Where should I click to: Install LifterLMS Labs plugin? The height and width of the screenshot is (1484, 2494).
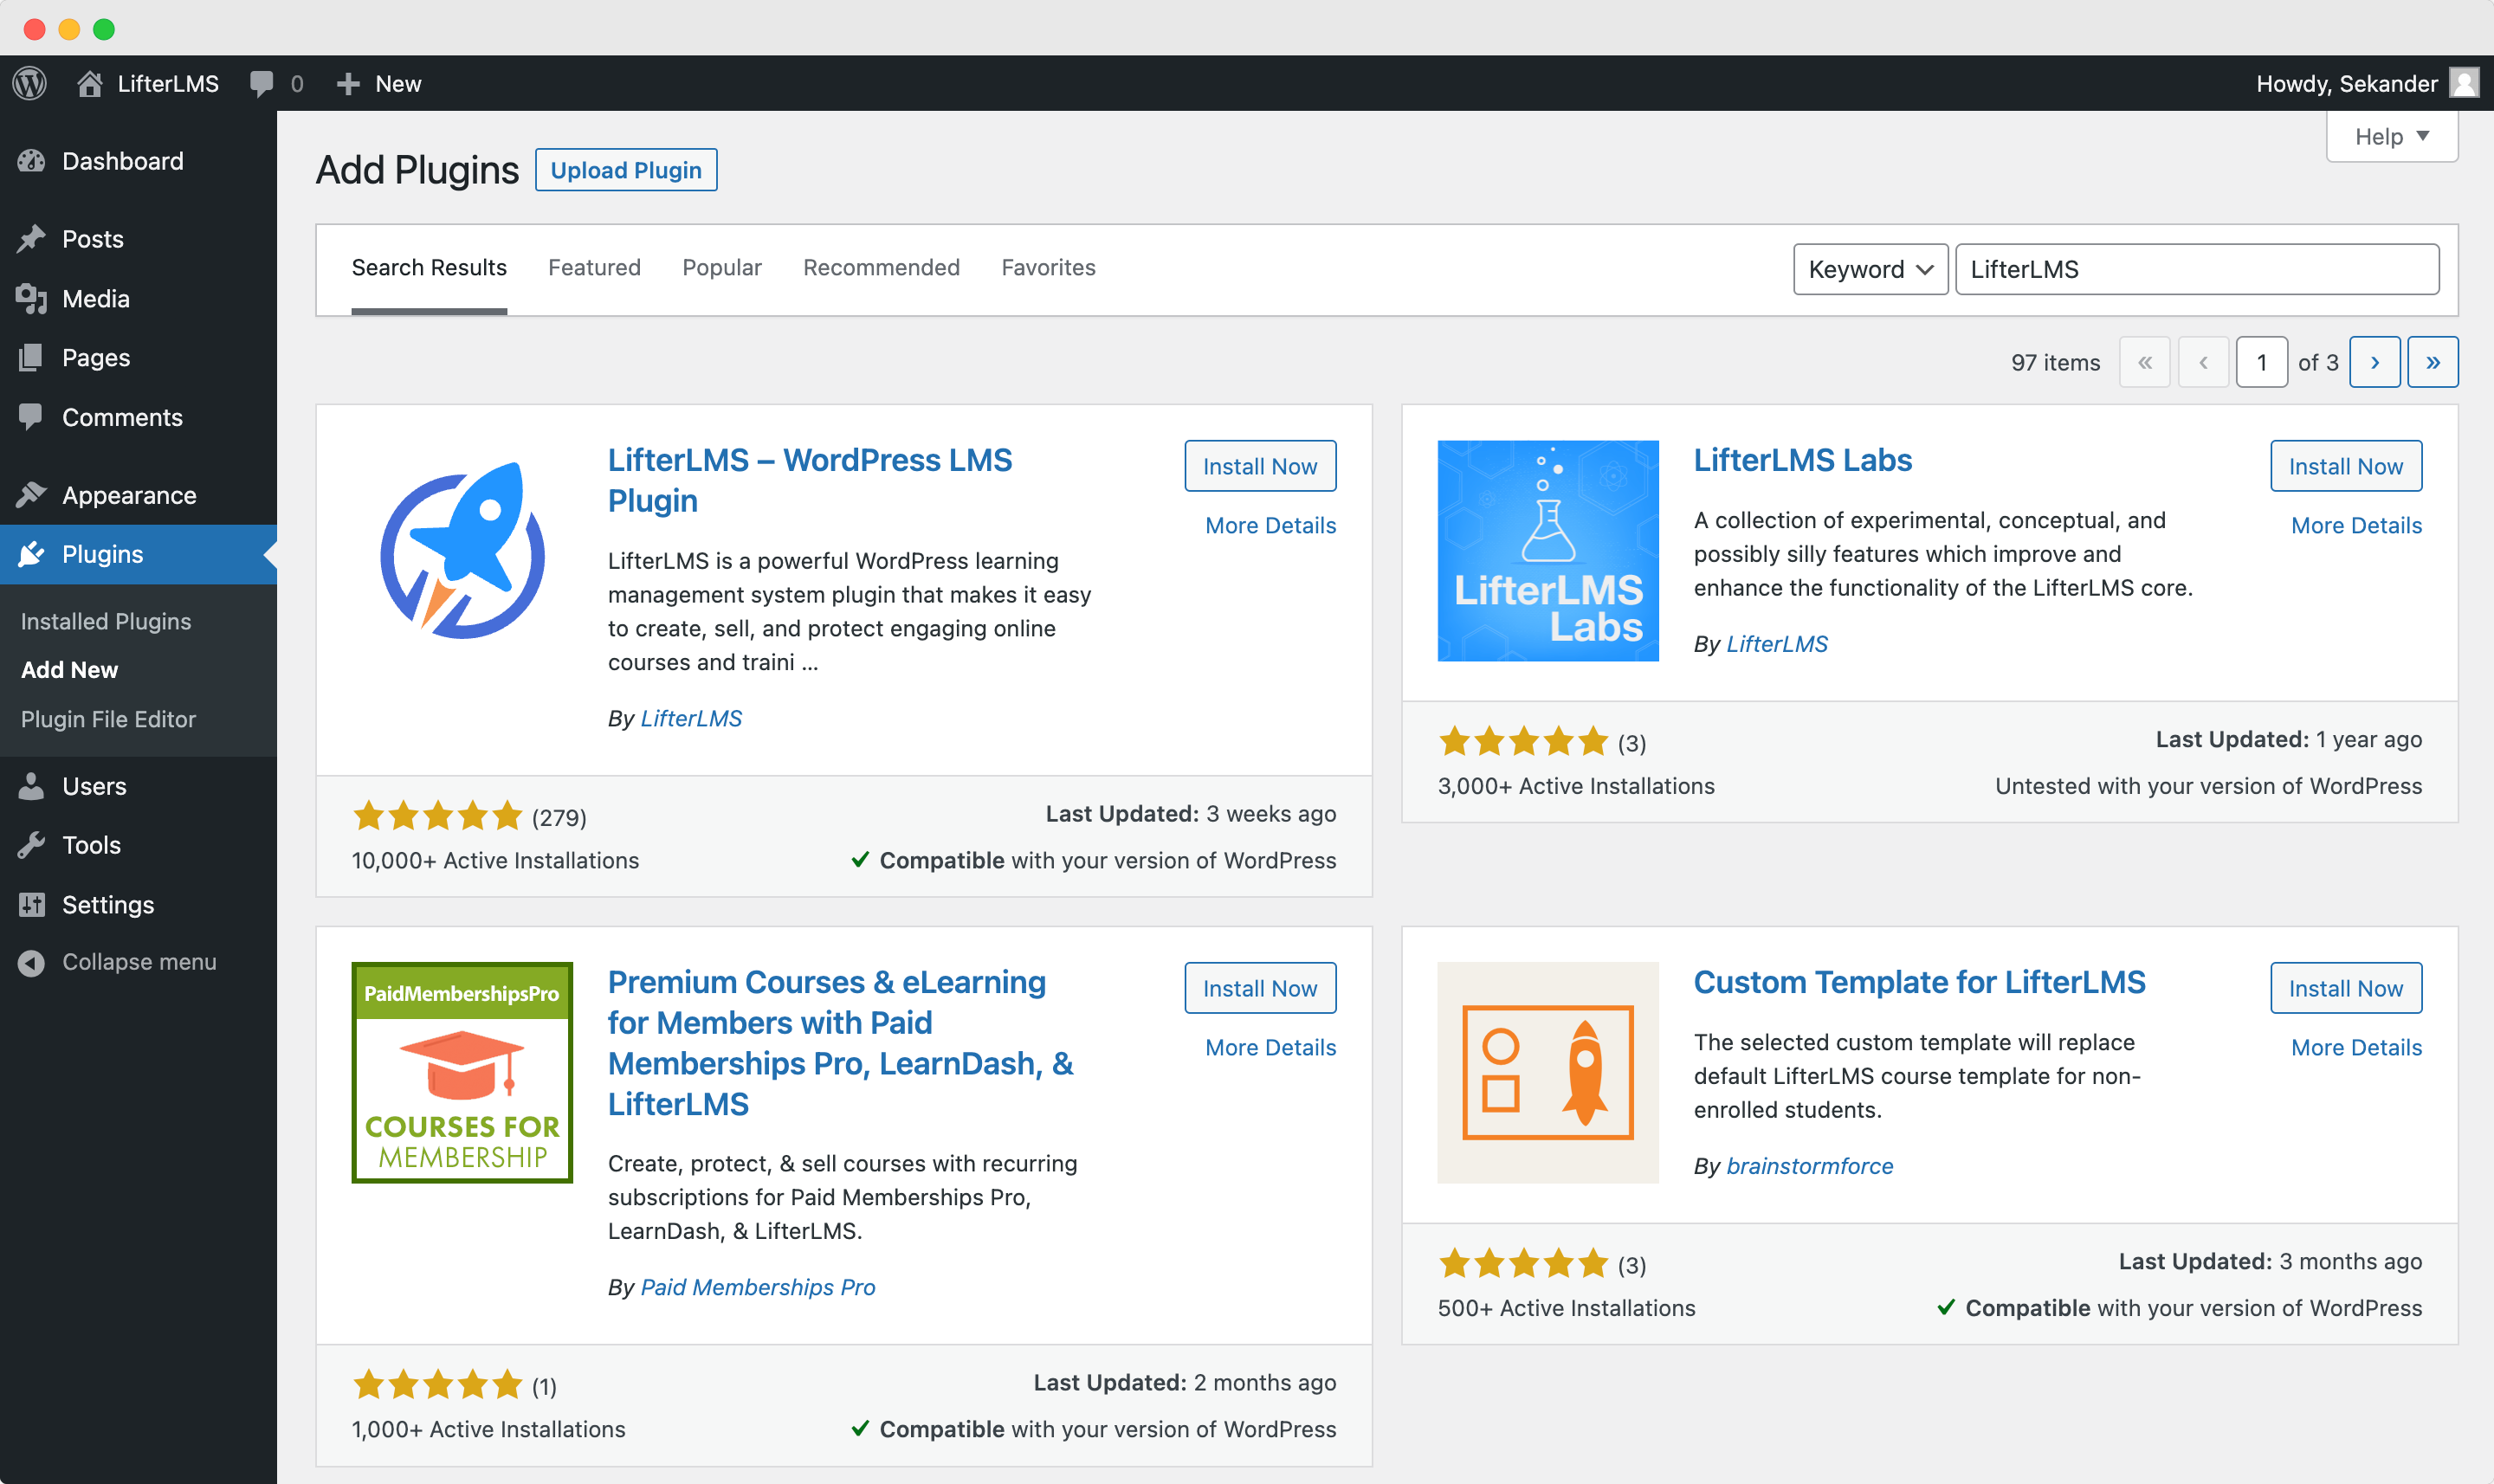point(2346,466)
